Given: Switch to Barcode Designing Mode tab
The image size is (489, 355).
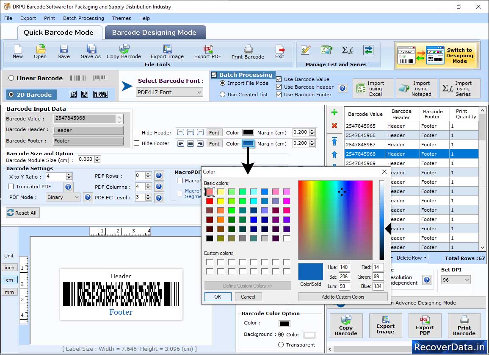Looking at the screenshot, I should coord(155,33).
